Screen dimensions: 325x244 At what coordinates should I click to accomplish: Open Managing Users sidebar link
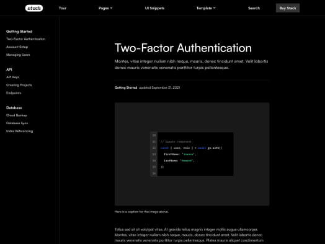click(18, 55)
